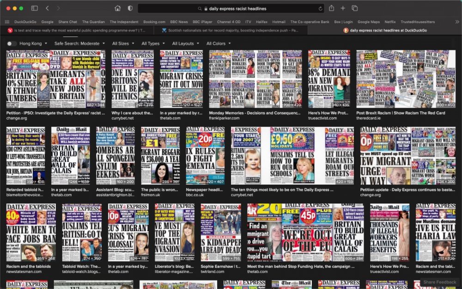This screenshot has width=462, height=289.
Task: Open the Post Brexit Racism result link
Action: click(401, 113)
